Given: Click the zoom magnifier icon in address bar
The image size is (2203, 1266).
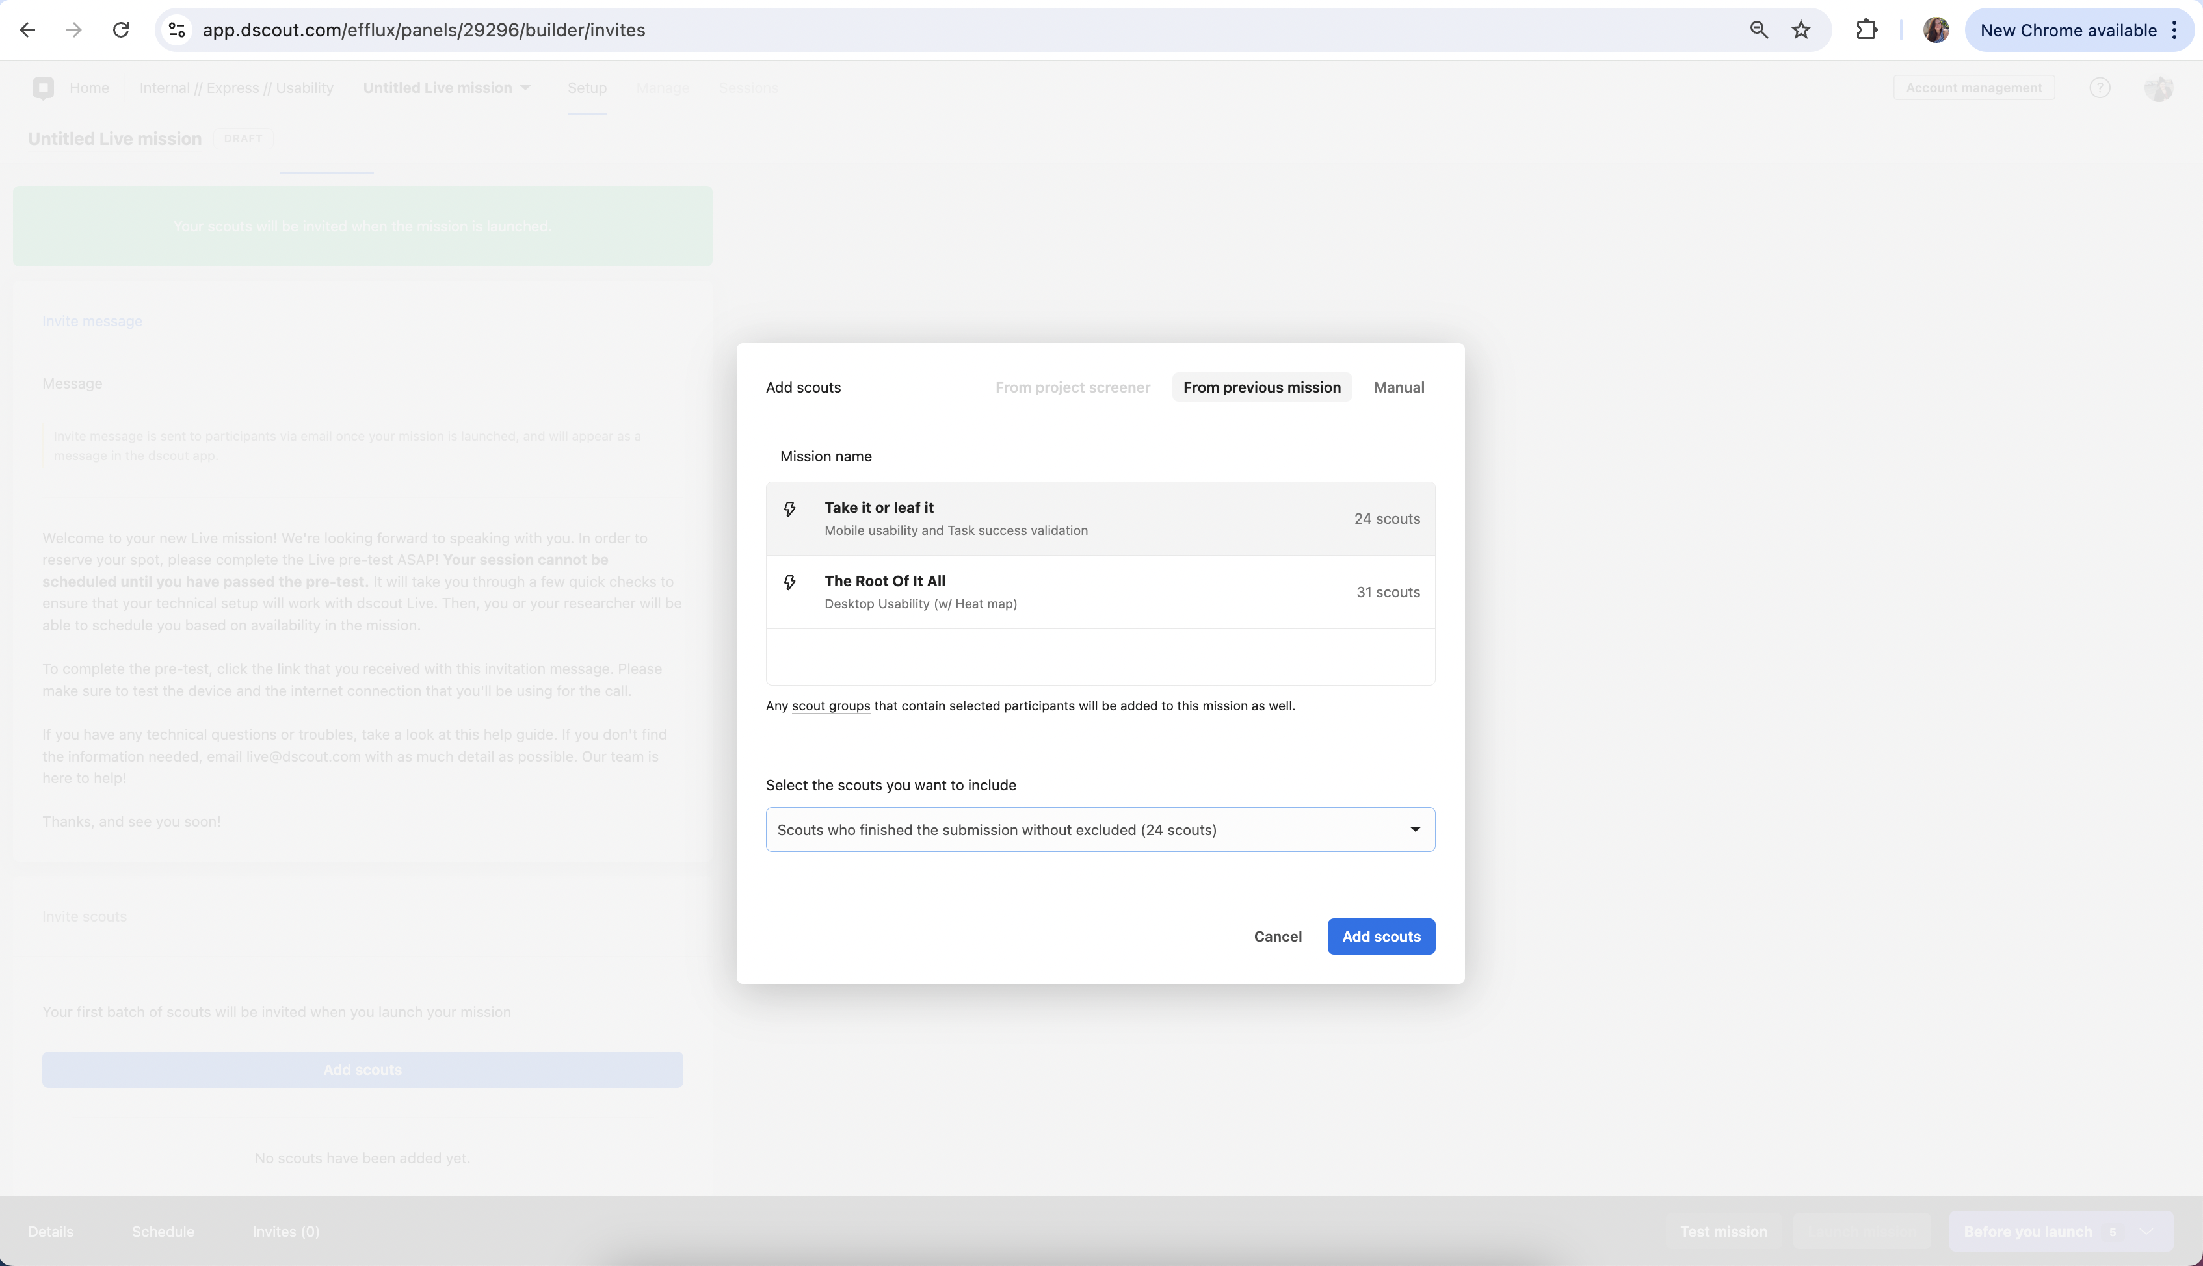Looking at the screenshot, I should (x=1759, y=31).
